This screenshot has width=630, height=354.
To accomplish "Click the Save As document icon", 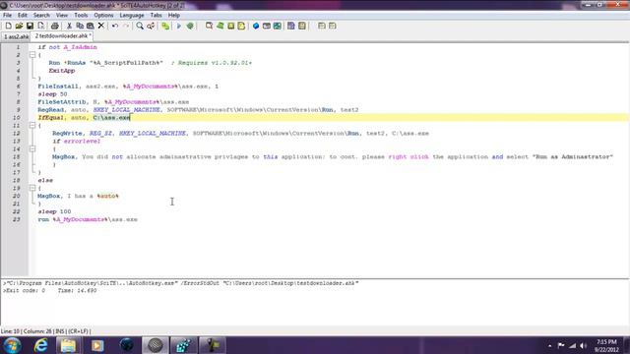I will click(40, 26).
